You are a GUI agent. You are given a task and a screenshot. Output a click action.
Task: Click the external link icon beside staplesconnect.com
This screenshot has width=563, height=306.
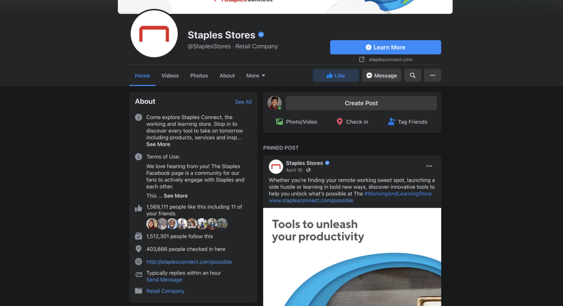coord(361,59)
